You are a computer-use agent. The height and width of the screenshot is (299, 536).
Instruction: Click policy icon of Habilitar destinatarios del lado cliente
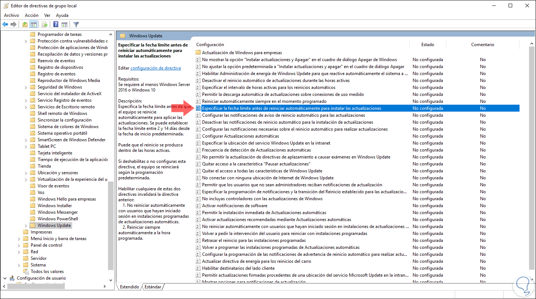tap(198, 268)
